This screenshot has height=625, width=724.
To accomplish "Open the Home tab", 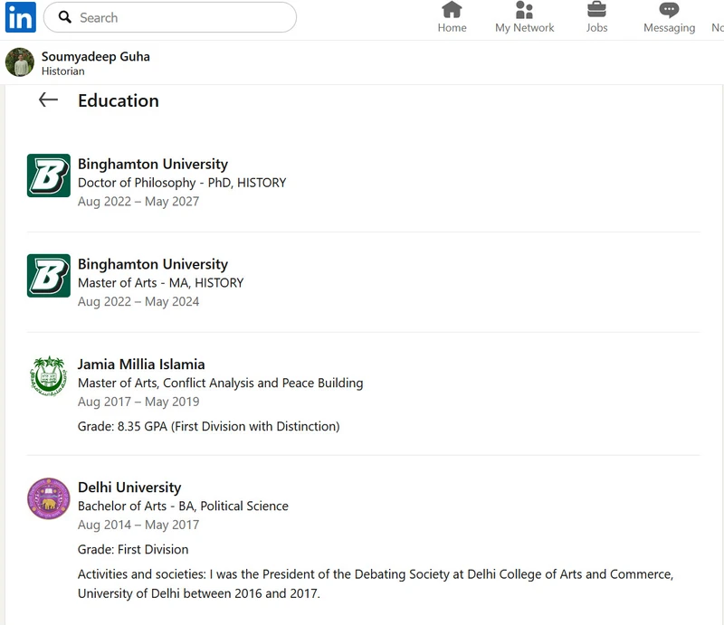I will click(452, 17).
